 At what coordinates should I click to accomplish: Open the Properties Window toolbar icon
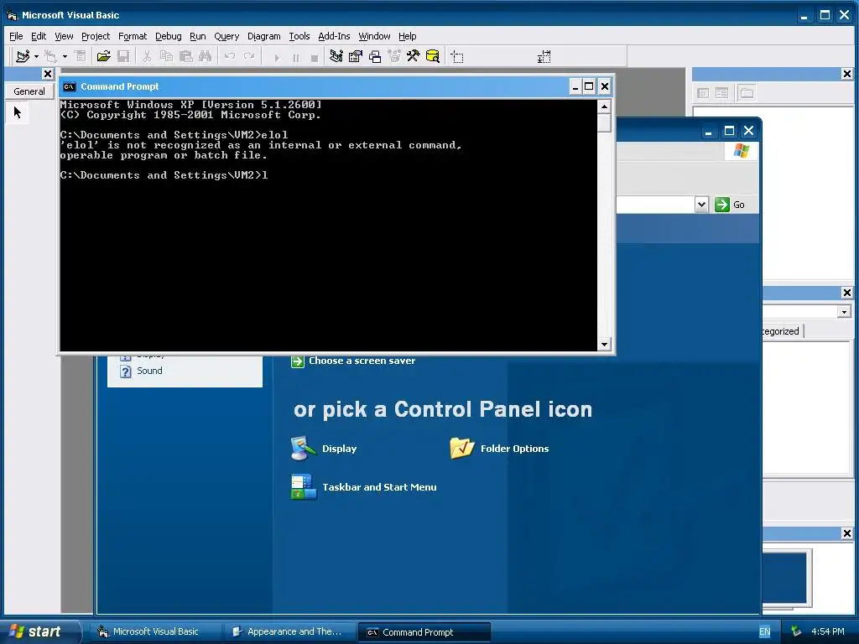[356, 56]
